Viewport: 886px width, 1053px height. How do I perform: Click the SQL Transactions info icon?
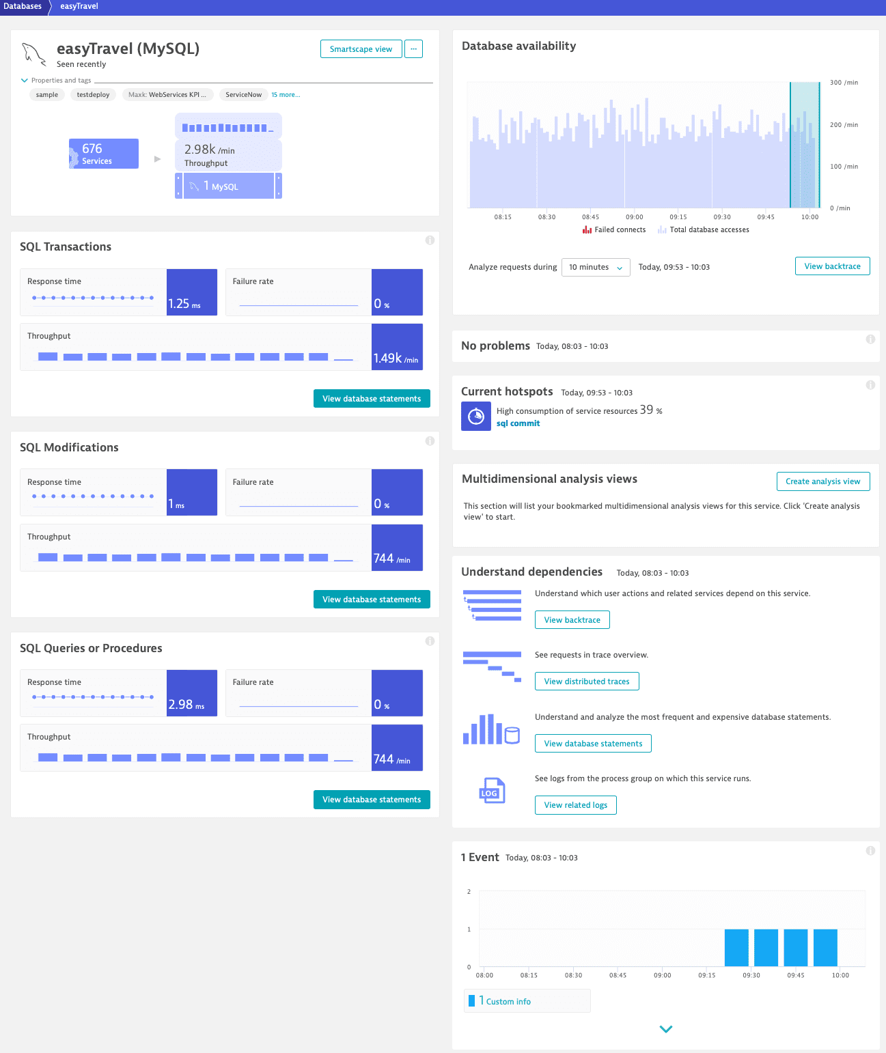click(x=430, y=240)
